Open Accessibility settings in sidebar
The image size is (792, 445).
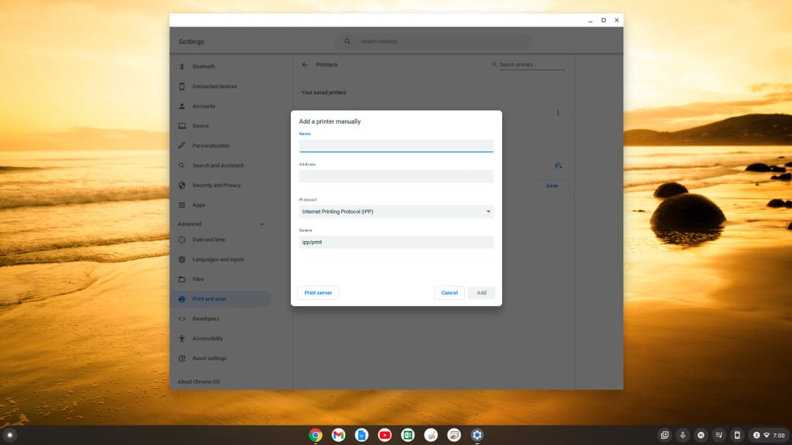pos(207,338)
